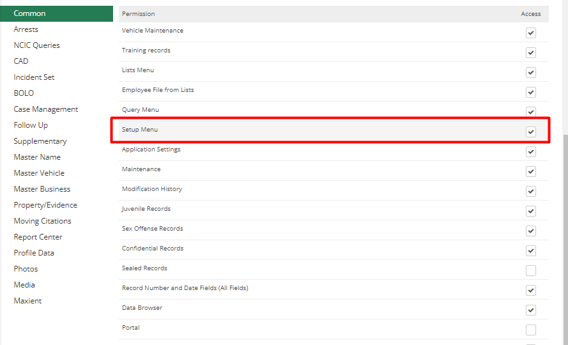Click the Juvenile Records label
568x345 pixels.
tap(146, 209)
